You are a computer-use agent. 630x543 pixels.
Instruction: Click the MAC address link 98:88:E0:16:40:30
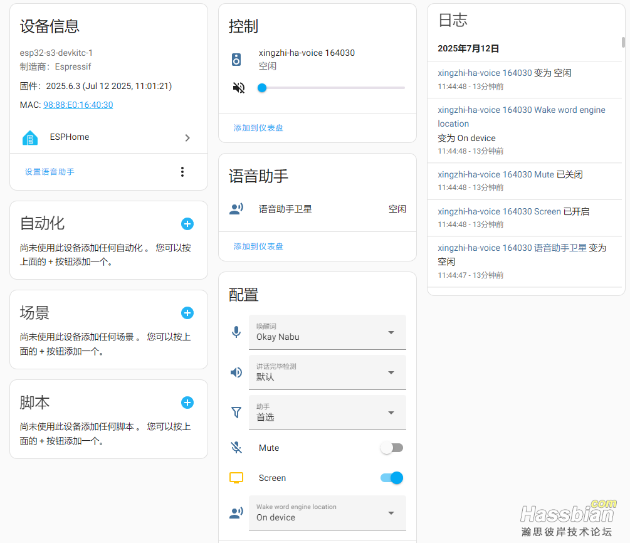click(78, 105)
